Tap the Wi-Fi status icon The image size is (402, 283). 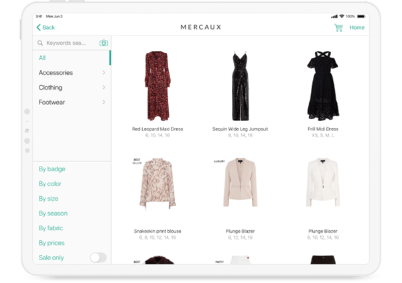[342, 16]
